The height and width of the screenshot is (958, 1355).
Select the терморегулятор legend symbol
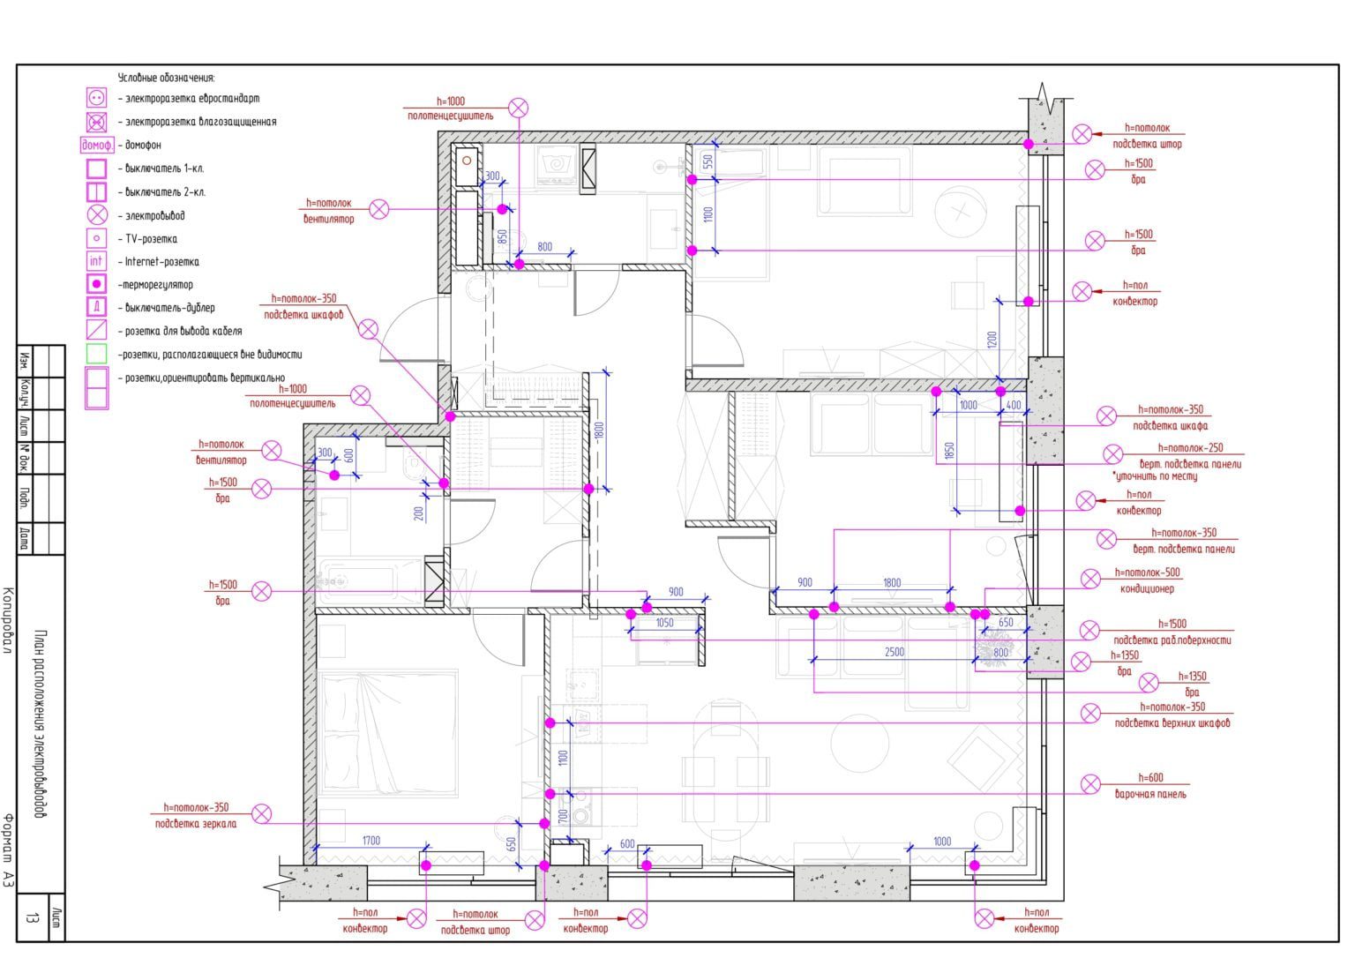(x=96, y=284)
